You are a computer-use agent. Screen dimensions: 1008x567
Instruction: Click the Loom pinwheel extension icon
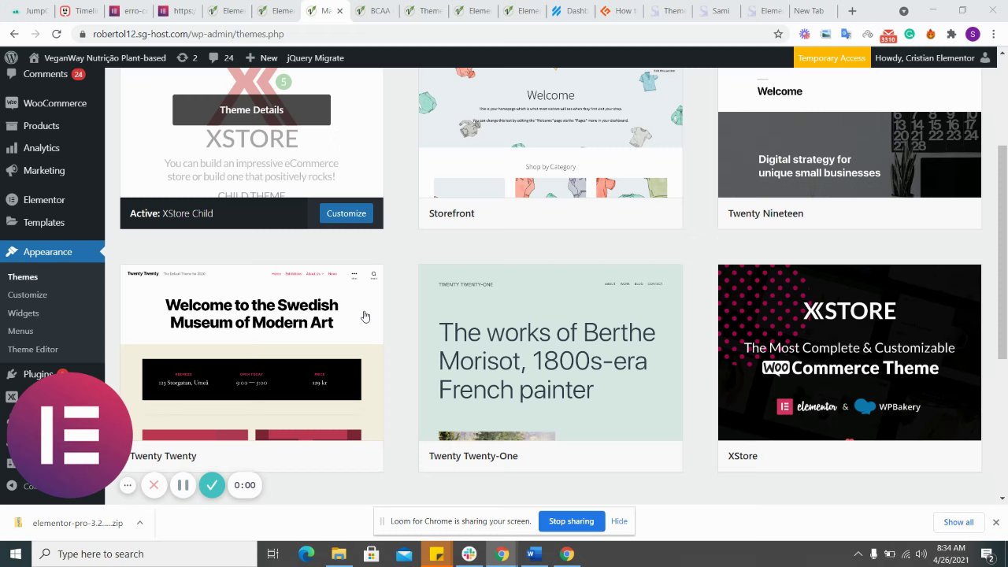tap(804, 34)
